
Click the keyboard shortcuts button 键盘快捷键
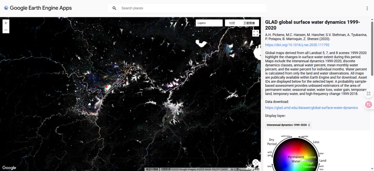[152, 169]
